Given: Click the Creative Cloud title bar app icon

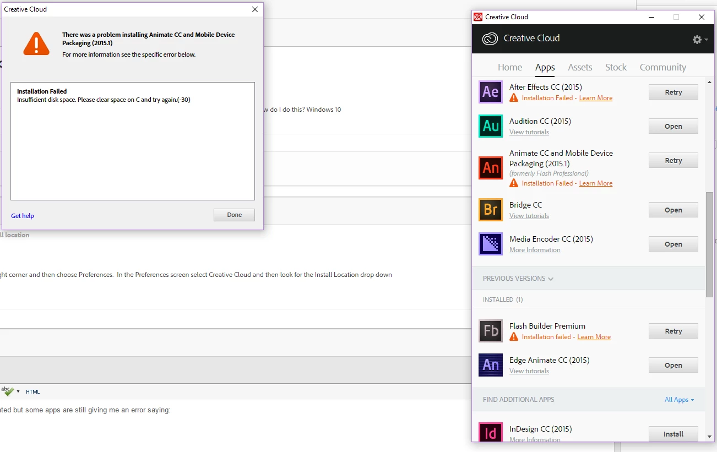Looking at the screenshot, I should click(478, 17).
